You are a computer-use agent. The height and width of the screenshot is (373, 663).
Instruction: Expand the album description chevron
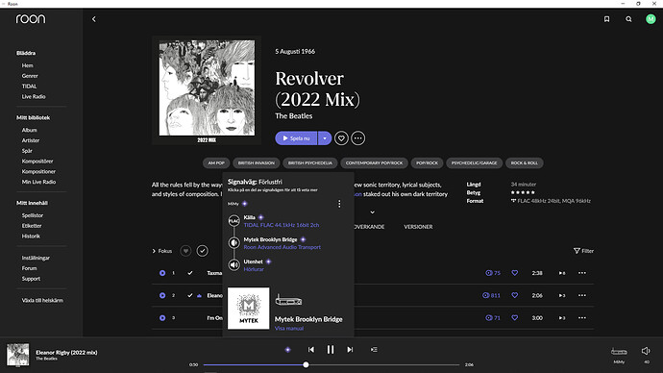point(372,212)
